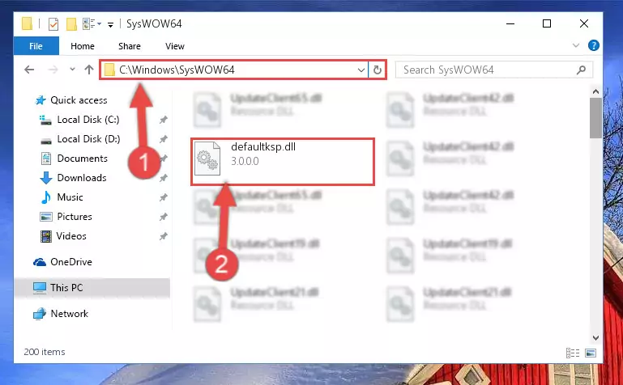
Task: Click the Properties quick access toolbar icon
Action: (x=53, y=24)
